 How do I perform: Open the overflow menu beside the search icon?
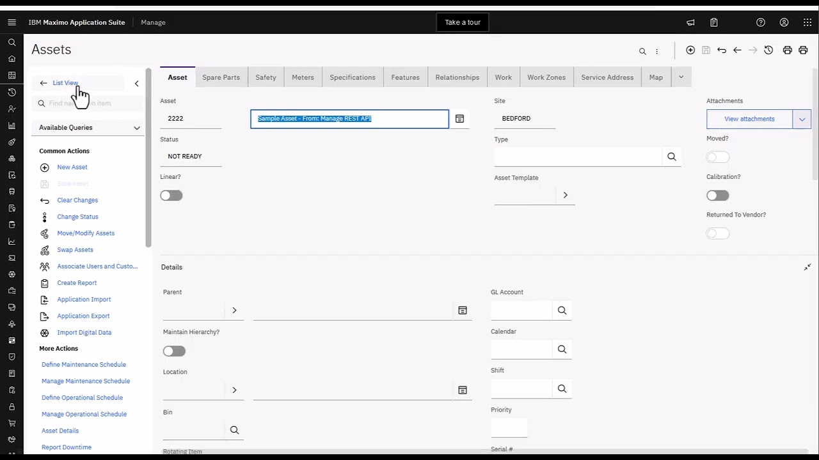[656, 51]
